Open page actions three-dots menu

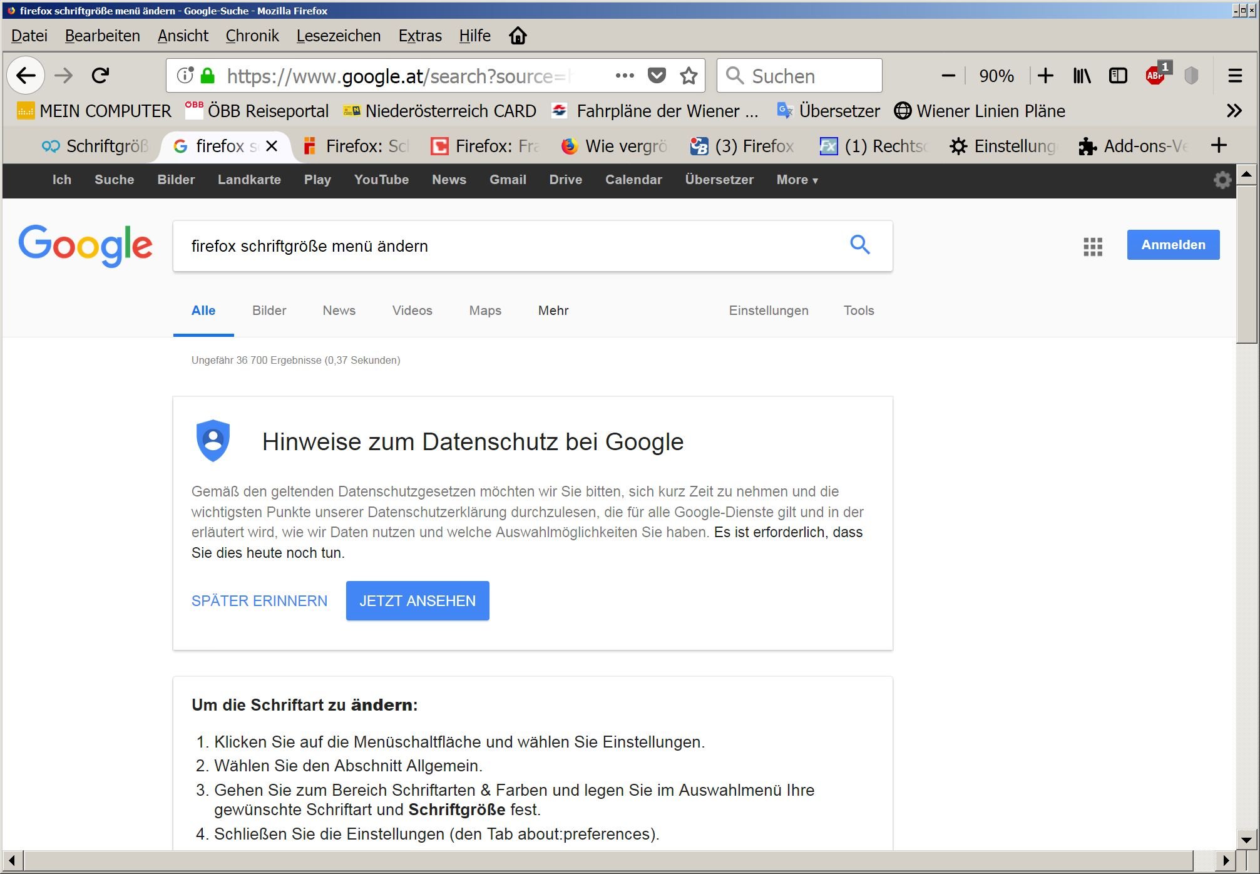coord(625,76)
